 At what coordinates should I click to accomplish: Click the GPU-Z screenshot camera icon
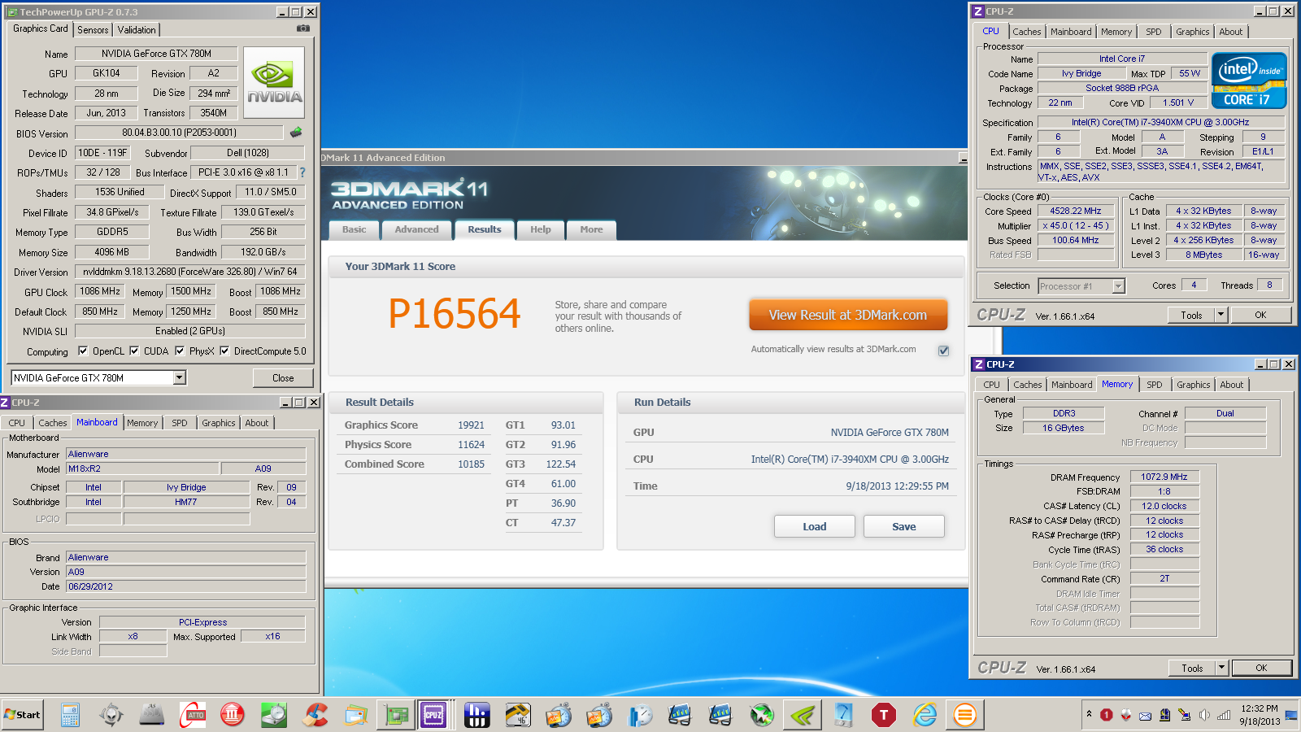302,28
